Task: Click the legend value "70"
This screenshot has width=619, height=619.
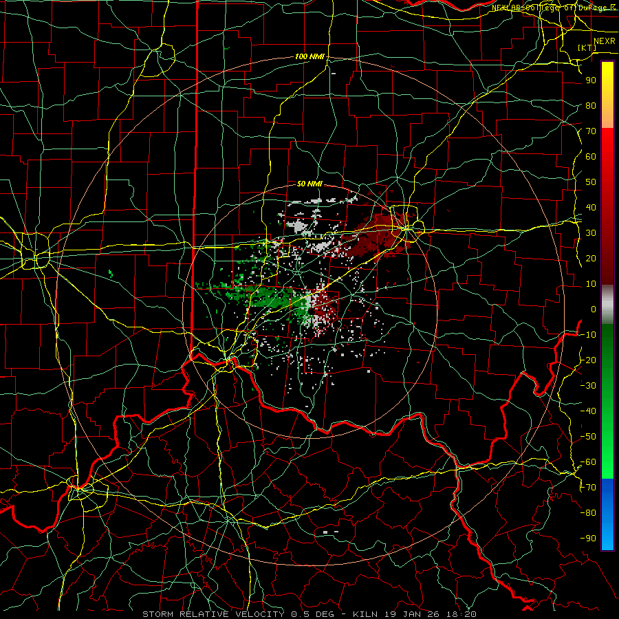Action: pyautogui.click(x=591, y=131)
